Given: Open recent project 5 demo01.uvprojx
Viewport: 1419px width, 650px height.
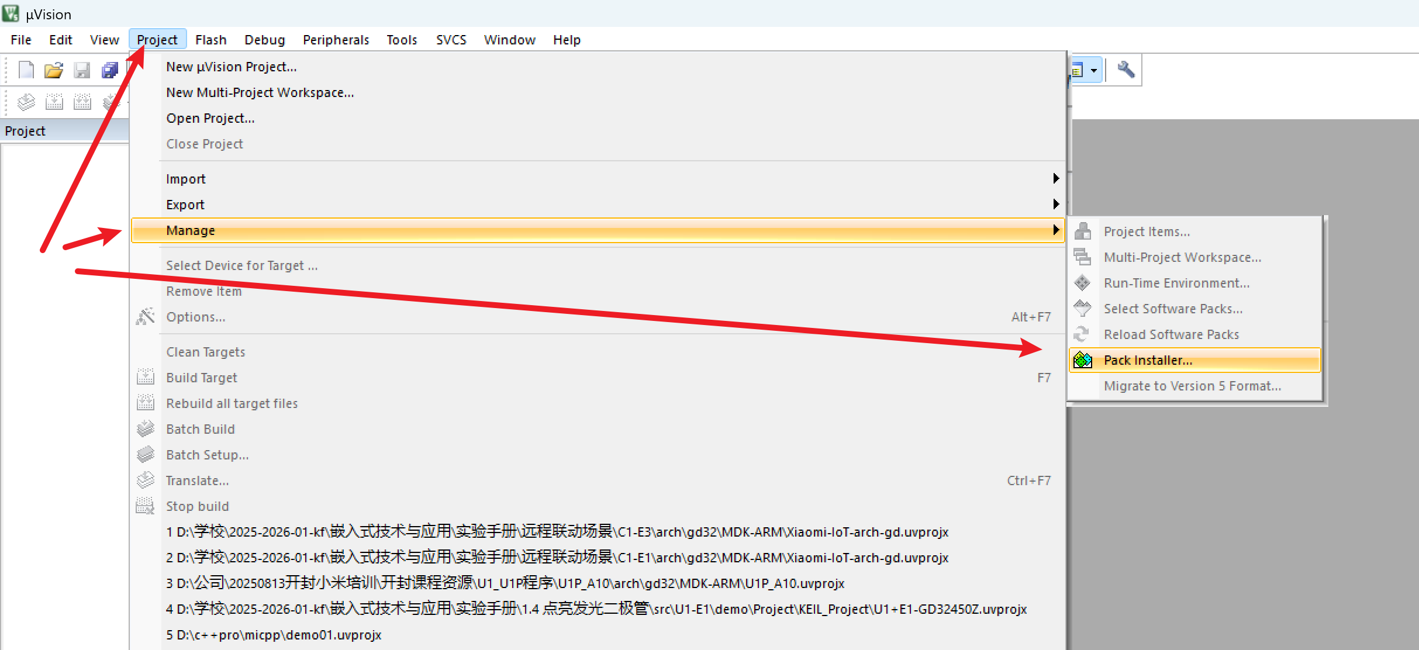Looking at the screenshot, I should 598,635.
